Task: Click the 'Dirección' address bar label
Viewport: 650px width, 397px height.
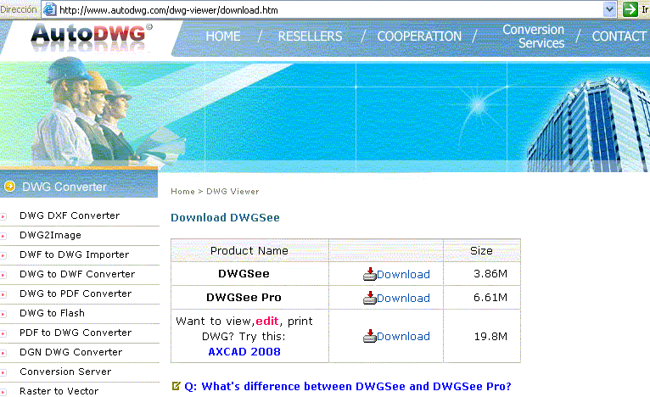Action: pos(19,9)
